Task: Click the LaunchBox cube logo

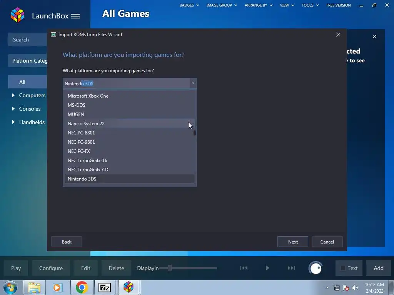Action: (x=17, y=15)
